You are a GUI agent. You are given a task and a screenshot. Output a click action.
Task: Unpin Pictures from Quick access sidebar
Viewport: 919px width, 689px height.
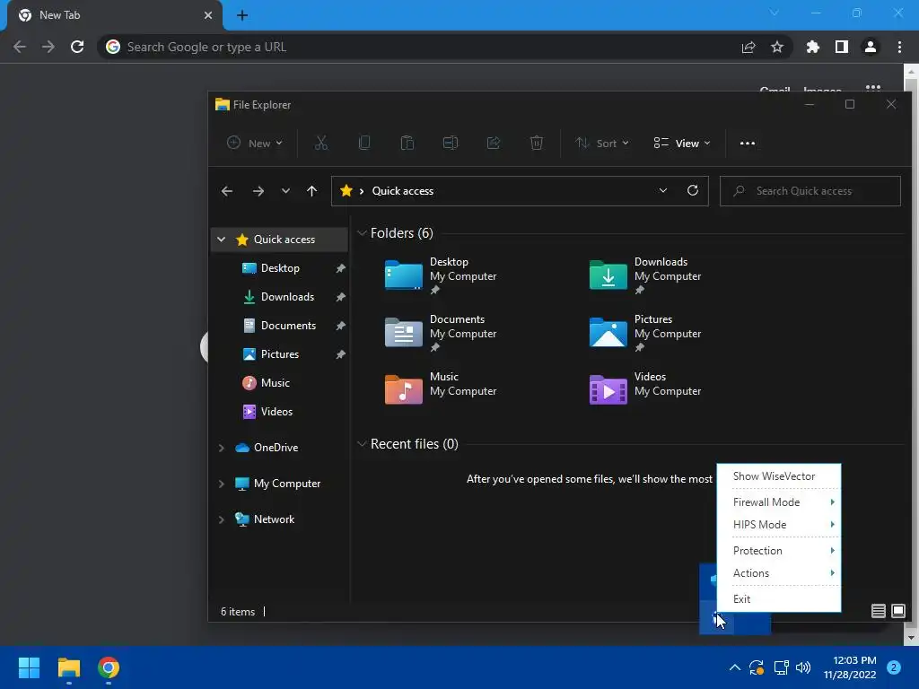tap(340, 354)
